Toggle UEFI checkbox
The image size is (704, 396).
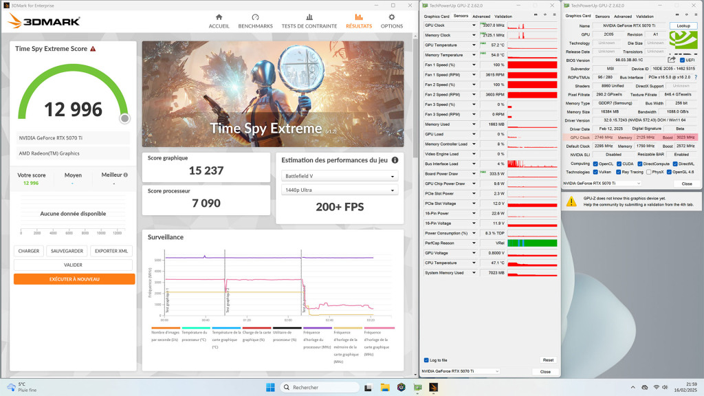pos(683,60)
